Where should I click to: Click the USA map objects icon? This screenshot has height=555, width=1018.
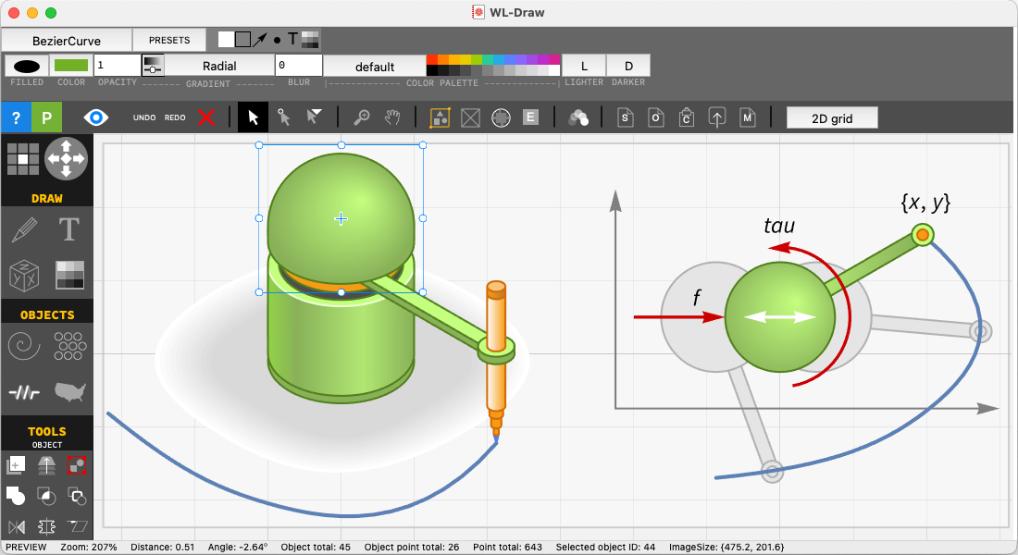70,391
